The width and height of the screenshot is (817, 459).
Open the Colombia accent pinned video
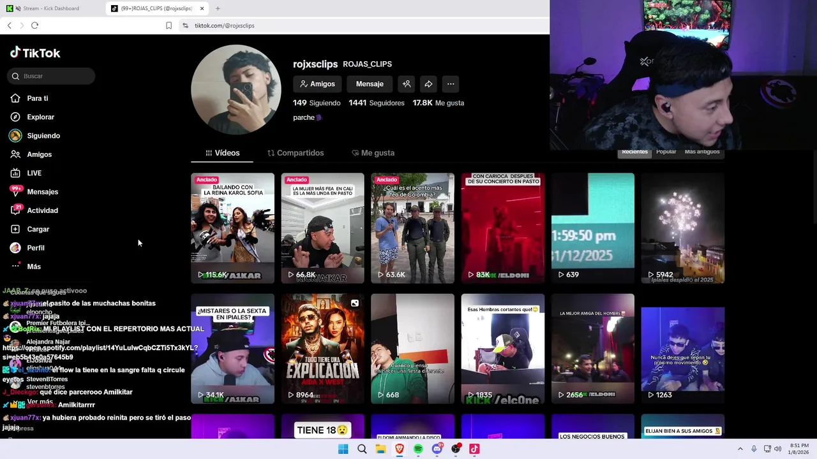[x=412, y=228]
